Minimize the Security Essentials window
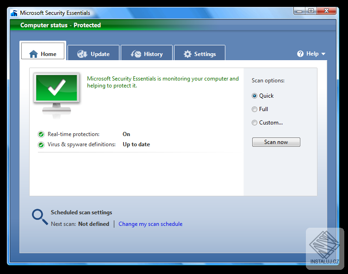This screenshot has height=274, width=348. pyautogui.click(x=299, y=11)
